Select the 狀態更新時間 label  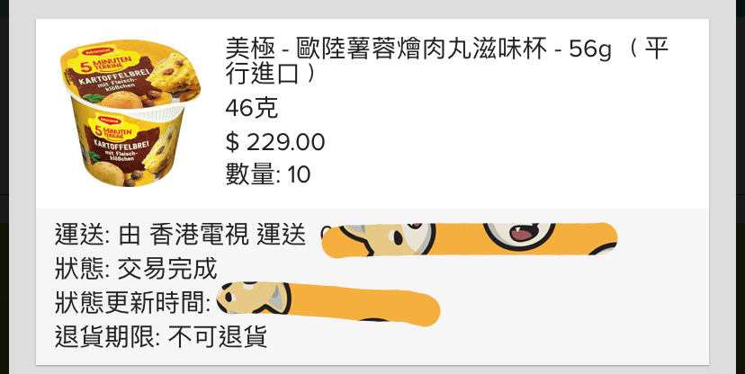tap(132, 303)
